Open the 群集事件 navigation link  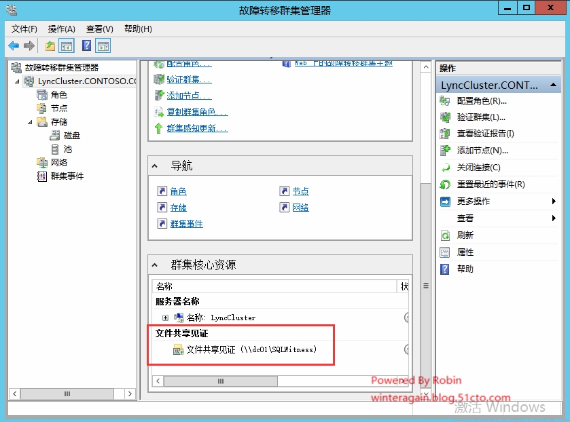(186, 224)
